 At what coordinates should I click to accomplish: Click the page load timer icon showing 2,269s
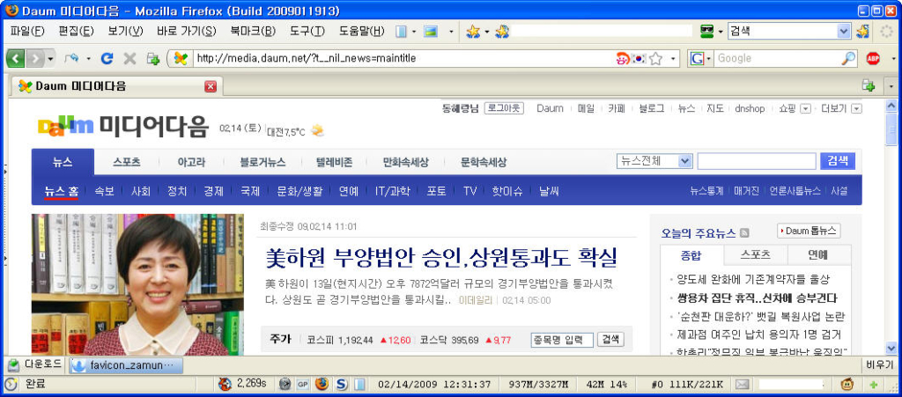click(x=225, y=384)
